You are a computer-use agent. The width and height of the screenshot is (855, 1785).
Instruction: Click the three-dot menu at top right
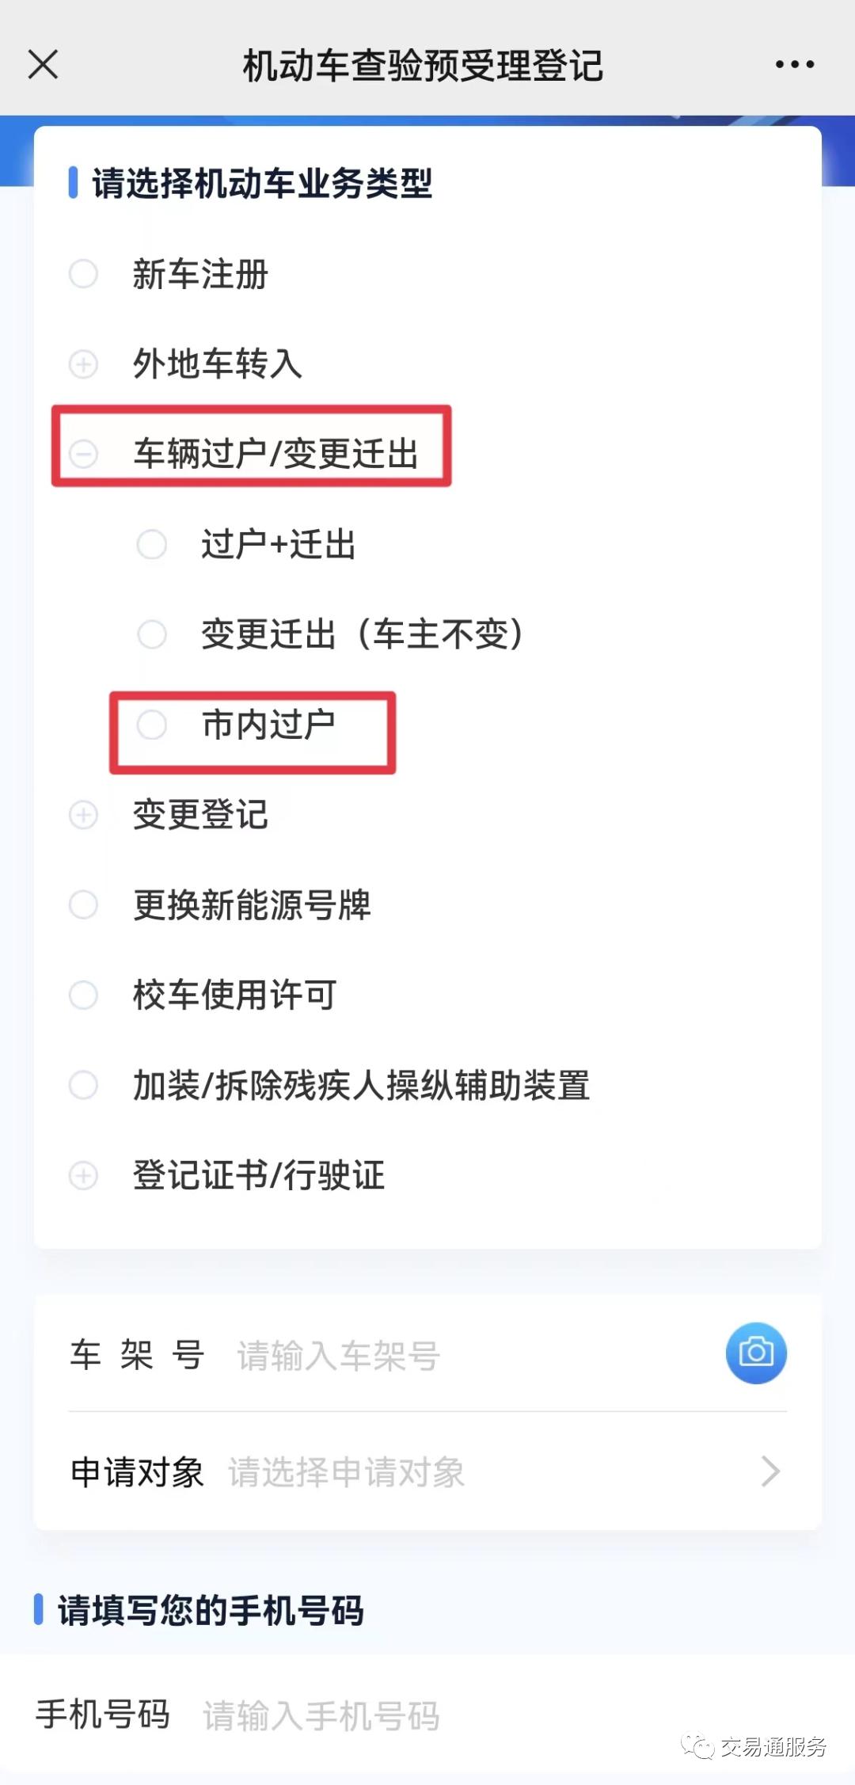794,63
